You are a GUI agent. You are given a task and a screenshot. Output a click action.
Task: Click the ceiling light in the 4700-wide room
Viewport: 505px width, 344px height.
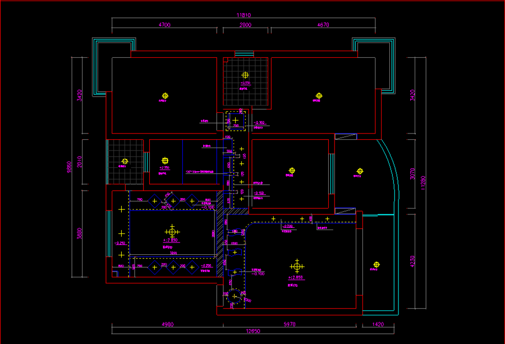(x=165, y=95)
